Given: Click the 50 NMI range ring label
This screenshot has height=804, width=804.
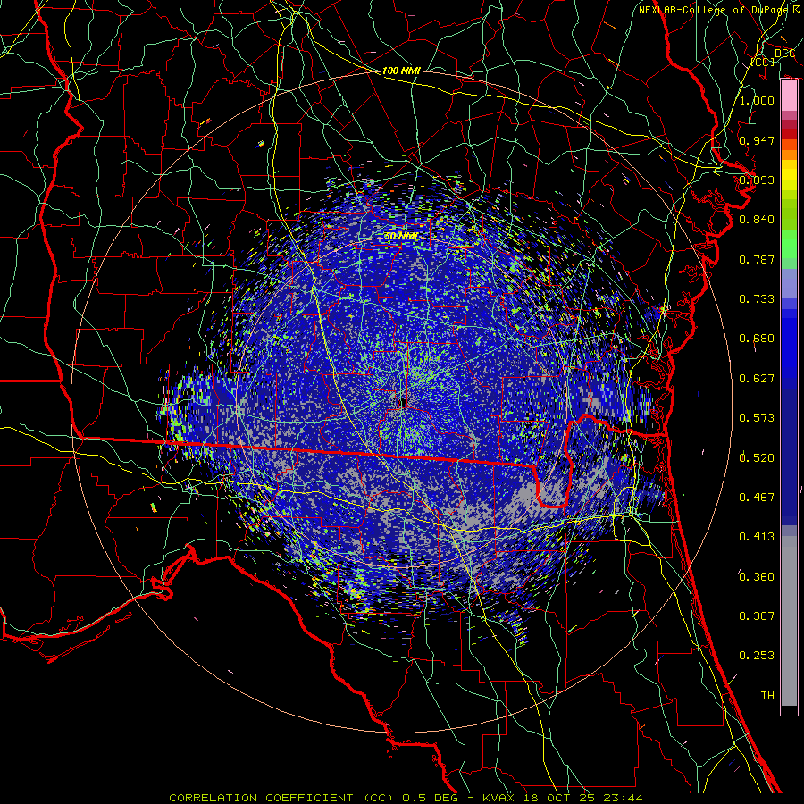Looking at the screenshot, I should coord(401,236).
